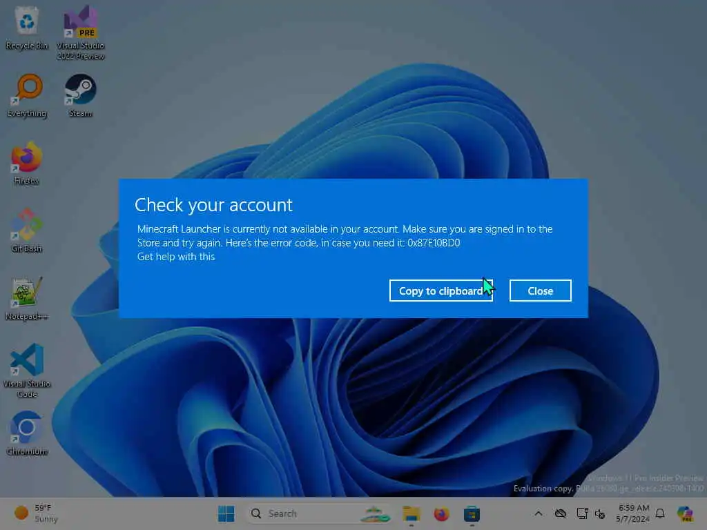Select the Firefox desktop shortcut
The image size is (707, 530).
27,163
